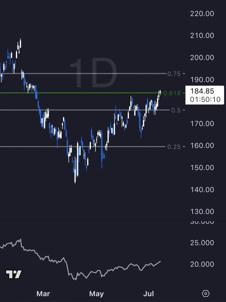226x302 pixels.
Task: Click the May date label
Action: 96,293
